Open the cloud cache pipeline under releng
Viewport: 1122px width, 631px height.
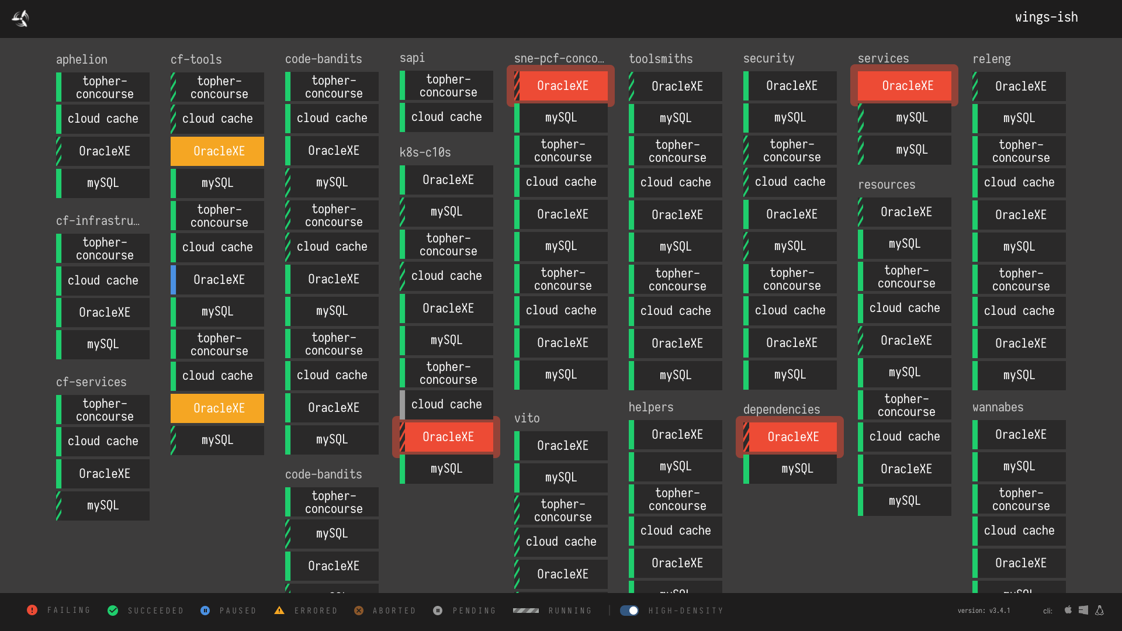point(1019,182)
